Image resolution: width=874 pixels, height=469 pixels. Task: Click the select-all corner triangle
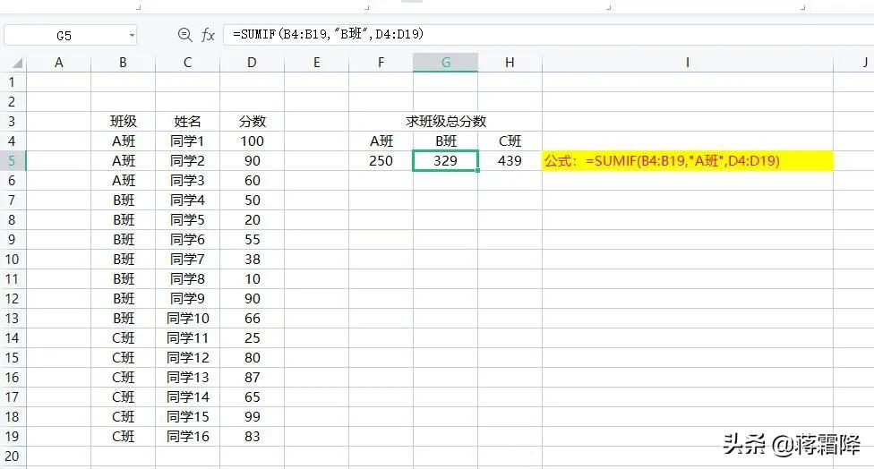[x=17, y=63]
